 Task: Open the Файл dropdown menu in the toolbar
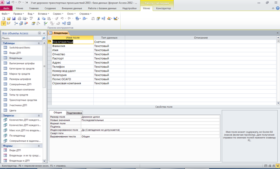coord(5,14)
